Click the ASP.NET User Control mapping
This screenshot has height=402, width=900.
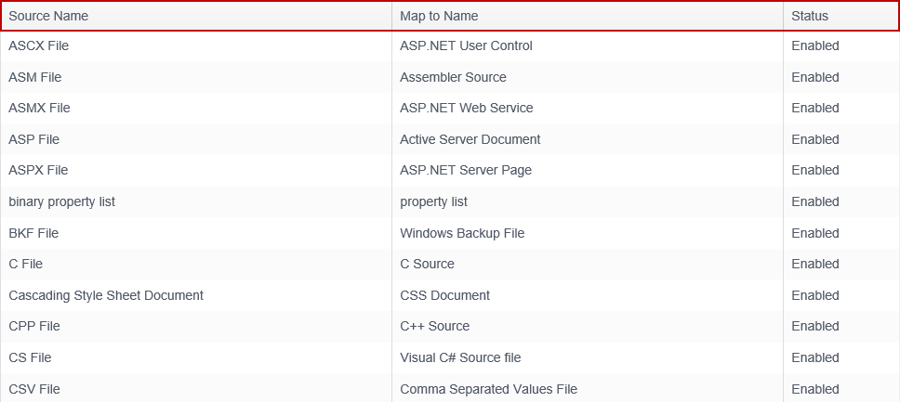tap(466, 45)
